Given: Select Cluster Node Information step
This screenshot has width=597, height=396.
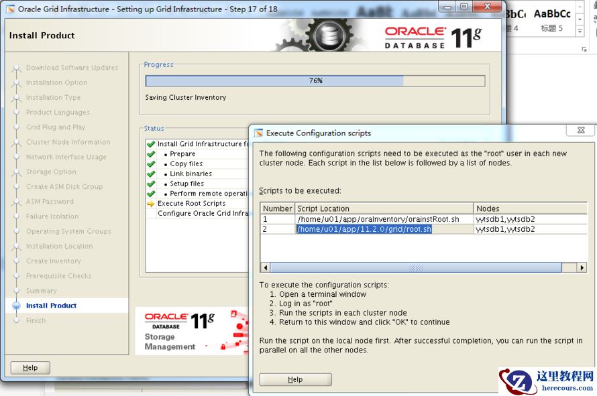Looking at the screenshot, I should coord(68,142).
